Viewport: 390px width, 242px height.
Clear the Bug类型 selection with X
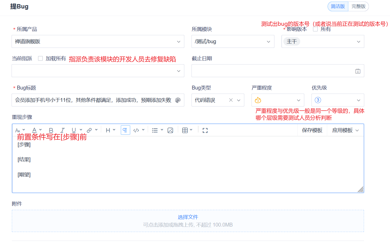pyautogui.click(x=231, y=100)
